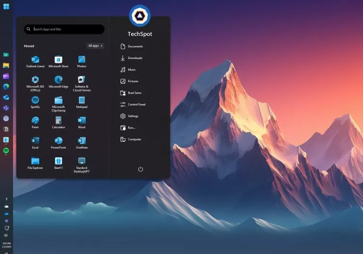The height and width of the screenshot is (254, 363).
Task: Launch Start11 from pinned apps
Action: [x=59, y=163]
